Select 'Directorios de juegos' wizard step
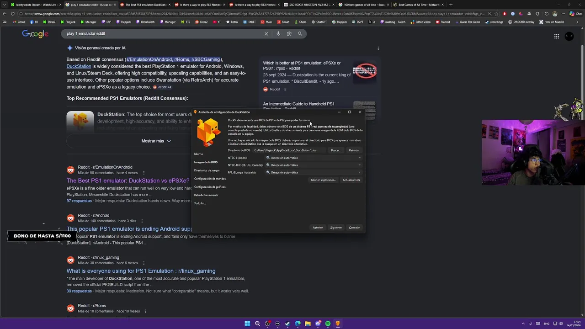 click(x=207, y=170)
